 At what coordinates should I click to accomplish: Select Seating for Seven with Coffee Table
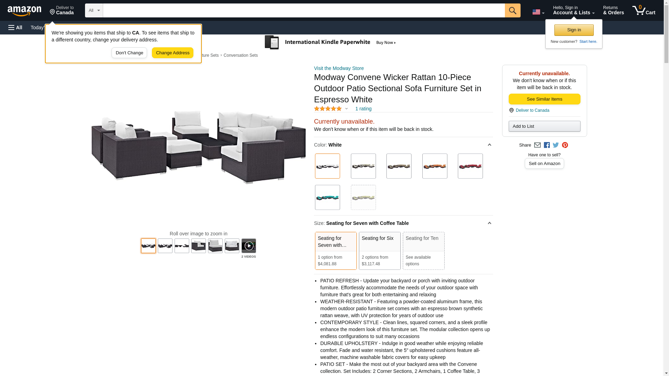336,251
